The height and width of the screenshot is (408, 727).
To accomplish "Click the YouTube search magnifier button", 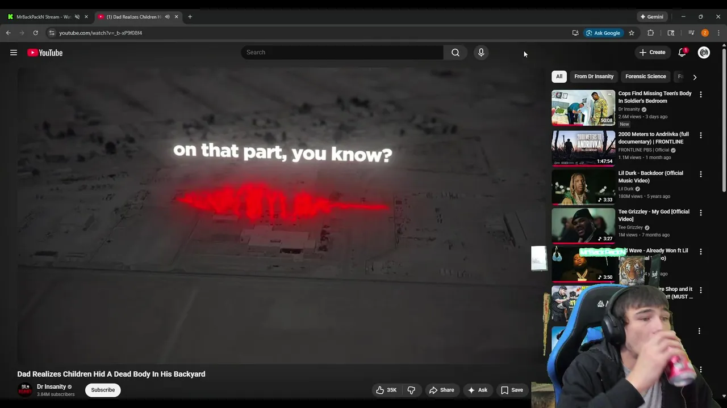I will click(456, 52).
